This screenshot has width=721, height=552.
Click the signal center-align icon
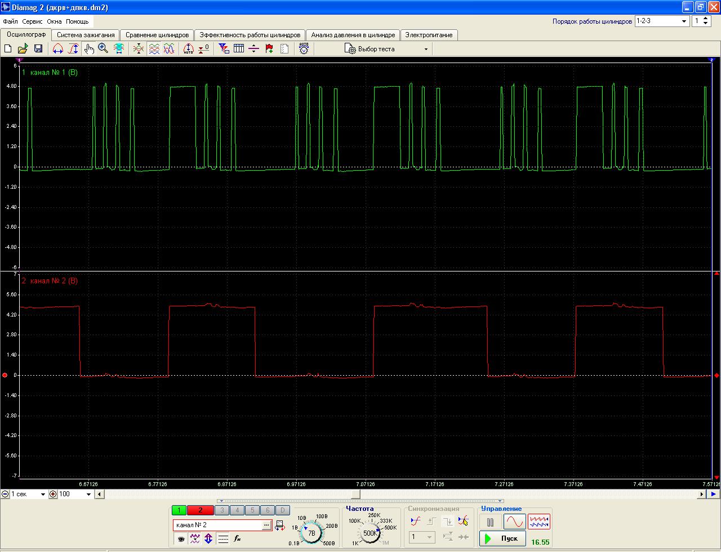(x=139, y=49)
